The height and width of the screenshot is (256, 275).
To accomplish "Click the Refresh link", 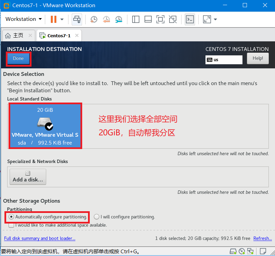I will tap(263, 239).
